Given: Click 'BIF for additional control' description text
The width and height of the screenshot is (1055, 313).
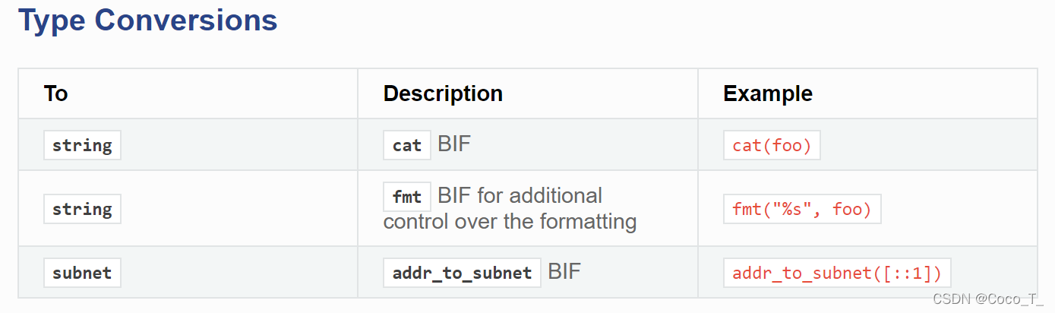Looking at the screenshot, I should pyautogui.click(x=520, y=196).
